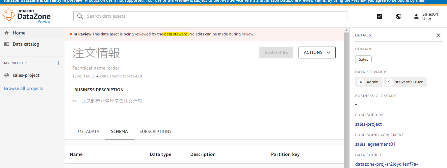The width and height of the screenshot is (447, 168).
Task: Click the Business Description heading
Action: [99, 90]
